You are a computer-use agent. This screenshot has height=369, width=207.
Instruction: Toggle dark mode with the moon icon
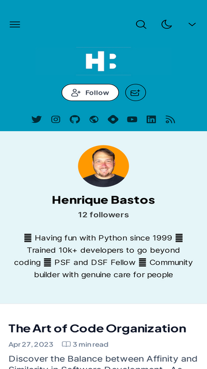tap(167, 24)
